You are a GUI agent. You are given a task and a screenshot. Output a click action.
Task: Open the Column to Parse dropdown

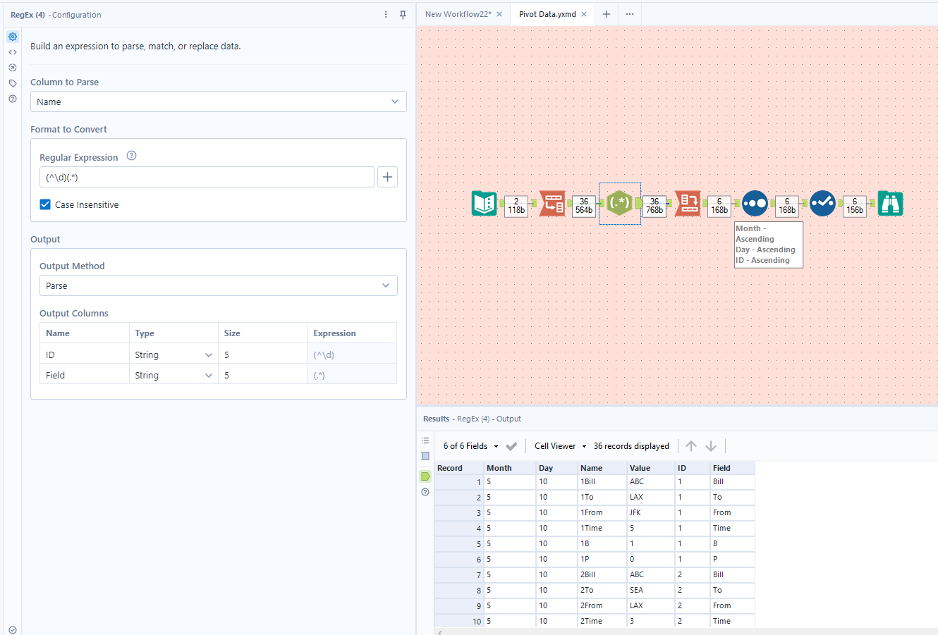click(x=218, y=101)
